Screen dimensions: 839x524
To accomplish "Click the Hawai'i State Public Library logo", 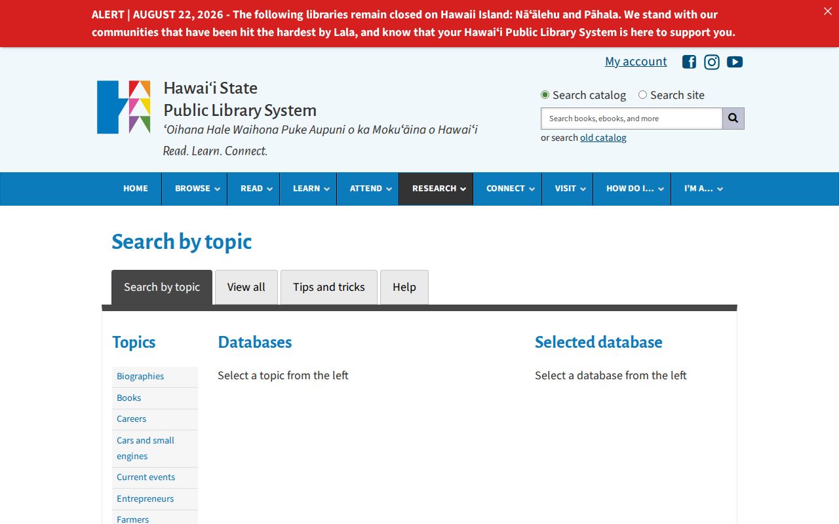I will pos(124,107).
